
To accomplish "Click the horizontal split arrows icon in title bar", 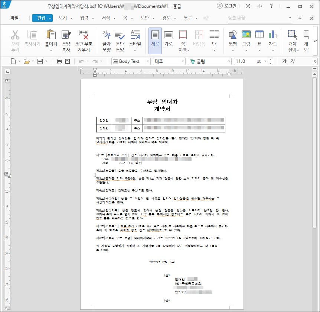I will 259,6.
